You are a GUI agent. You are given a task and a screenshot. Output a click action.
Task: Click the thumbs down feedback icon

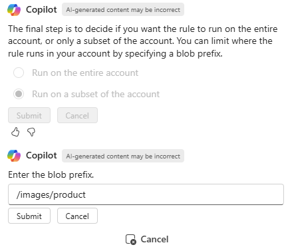[31, 132]
